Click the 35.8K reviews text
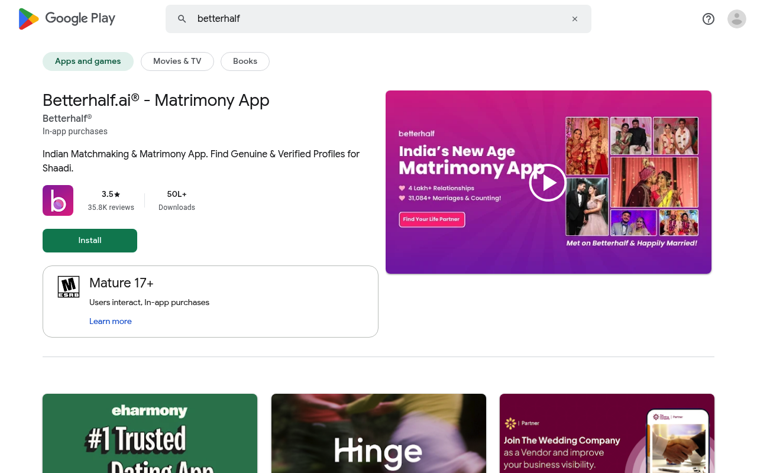Image resolution: width=757 pixels, height=473 pixels. (111, 208)
